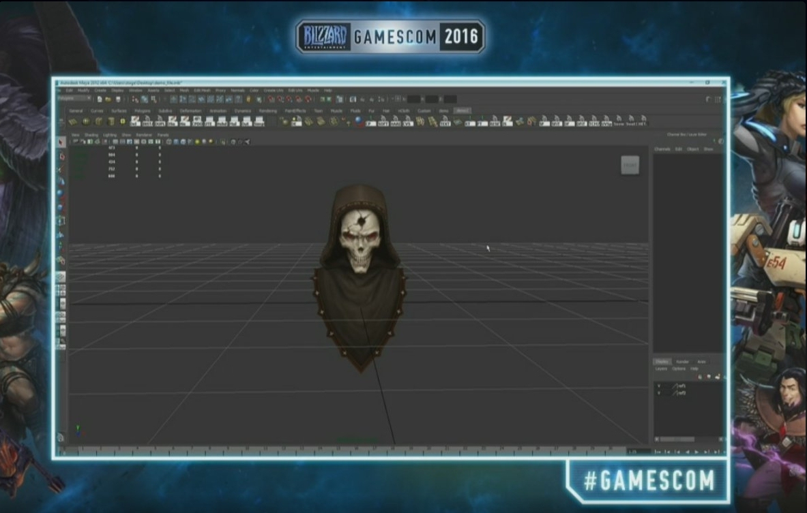Switch to the Anim layer tab

(x=701, y=362)
